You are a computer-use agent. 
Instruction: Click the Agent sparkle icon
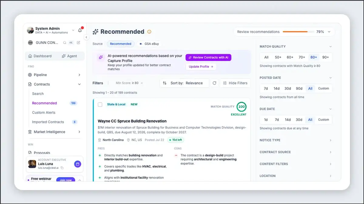pos(64,56)
